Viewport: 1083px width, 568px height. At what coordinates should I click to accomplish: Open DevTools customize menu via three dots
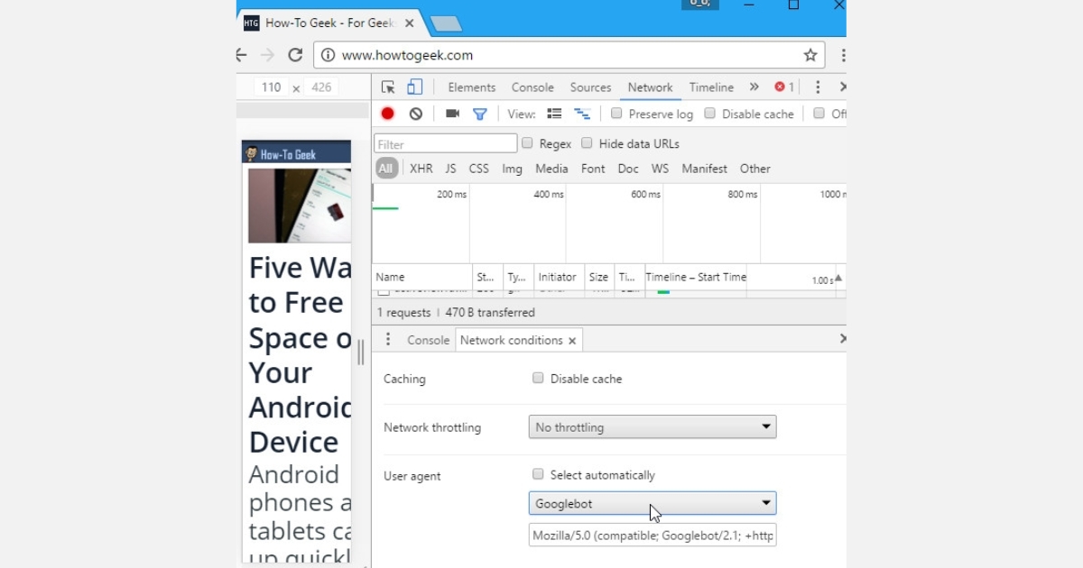pyautogui.click(x=818, y=87)
